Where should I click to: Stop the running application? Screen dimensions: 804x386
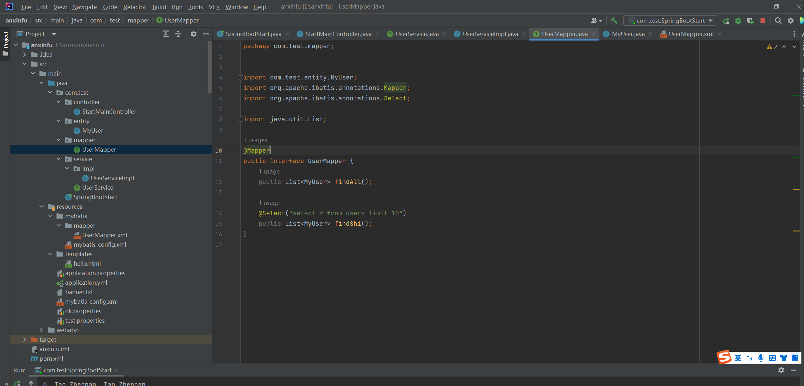point(763,21)
